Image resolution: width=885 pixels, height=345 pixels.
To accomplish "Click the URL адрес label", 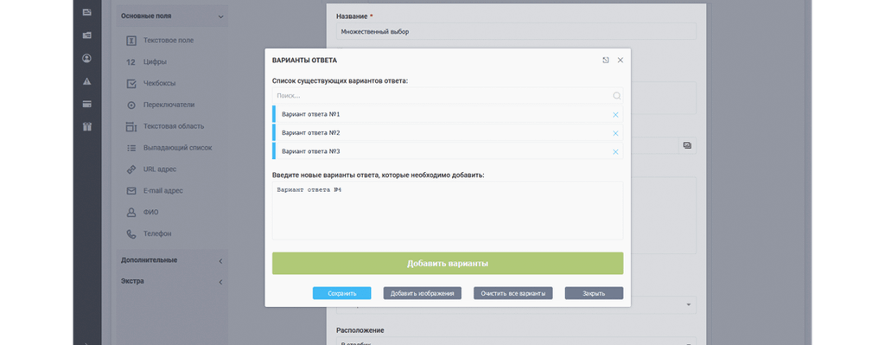I will (160, 169).
